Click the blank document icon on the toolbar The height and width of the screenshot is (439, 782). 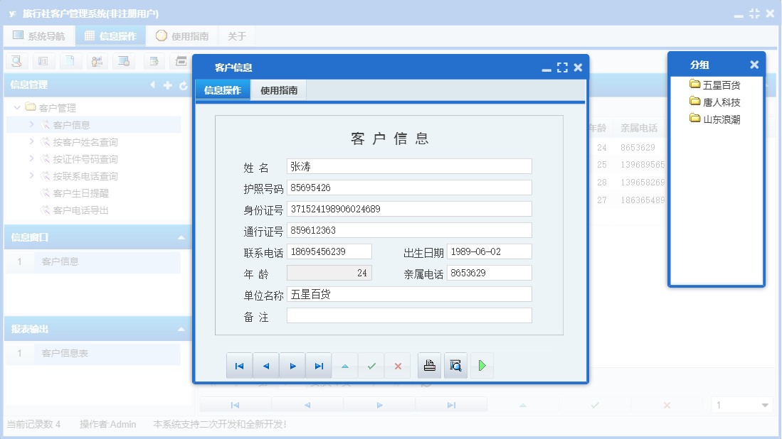click(x=68, y=61)
